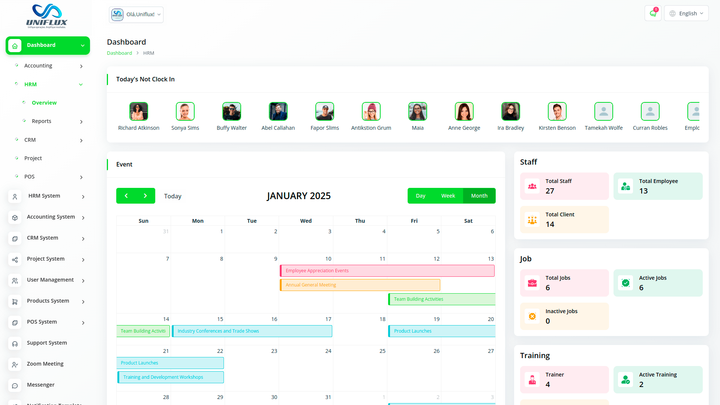Select Kirsten Benson's avatar
This screenshot has height=405, width=720.
557,111
